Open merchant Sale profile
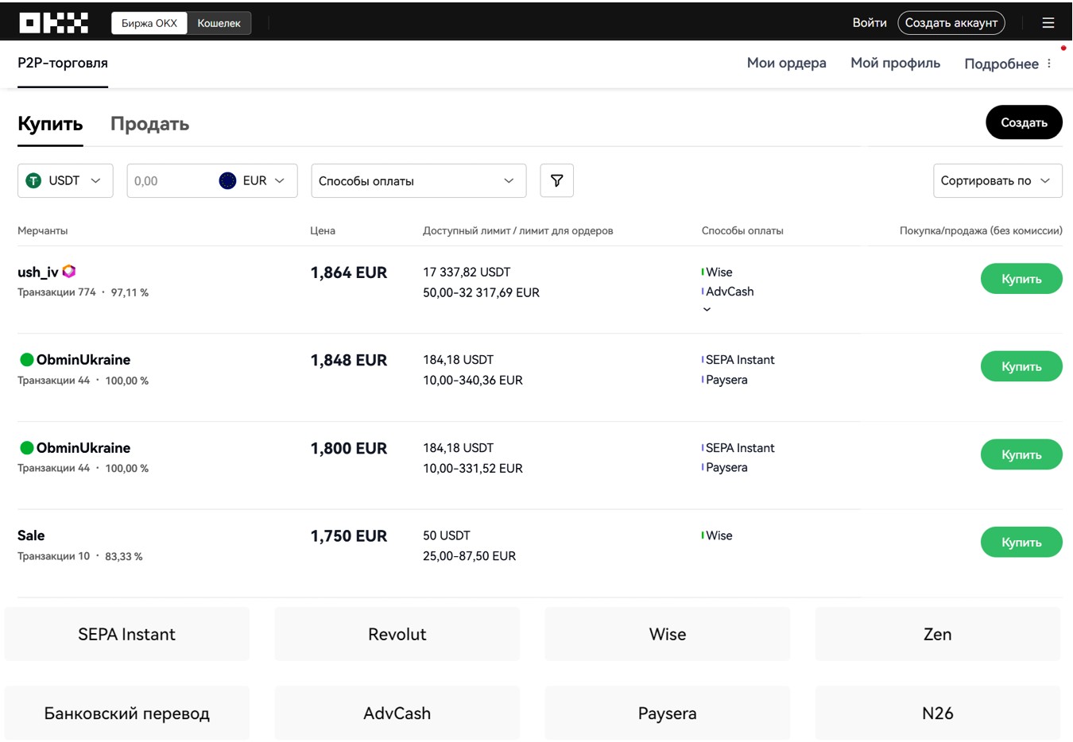Image resolution: width=1073 pixels, height=742 pixels. pos(31,535)
